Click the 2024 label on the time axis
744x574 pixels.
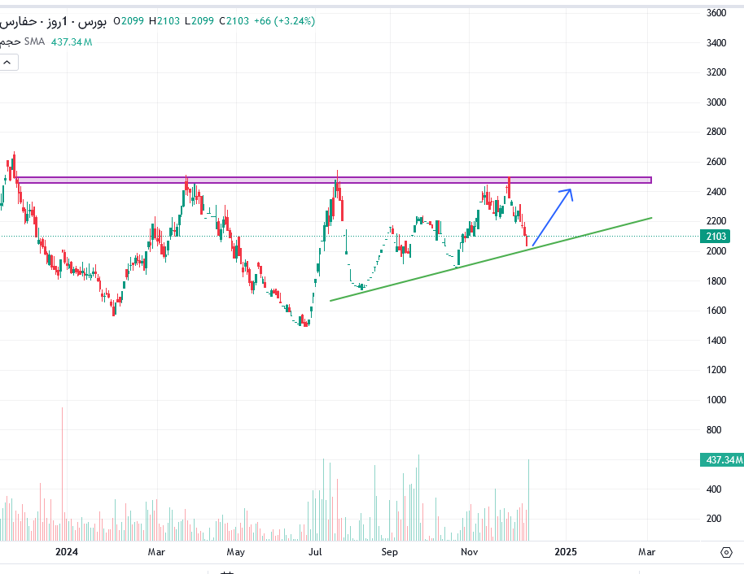pos(67,552)
